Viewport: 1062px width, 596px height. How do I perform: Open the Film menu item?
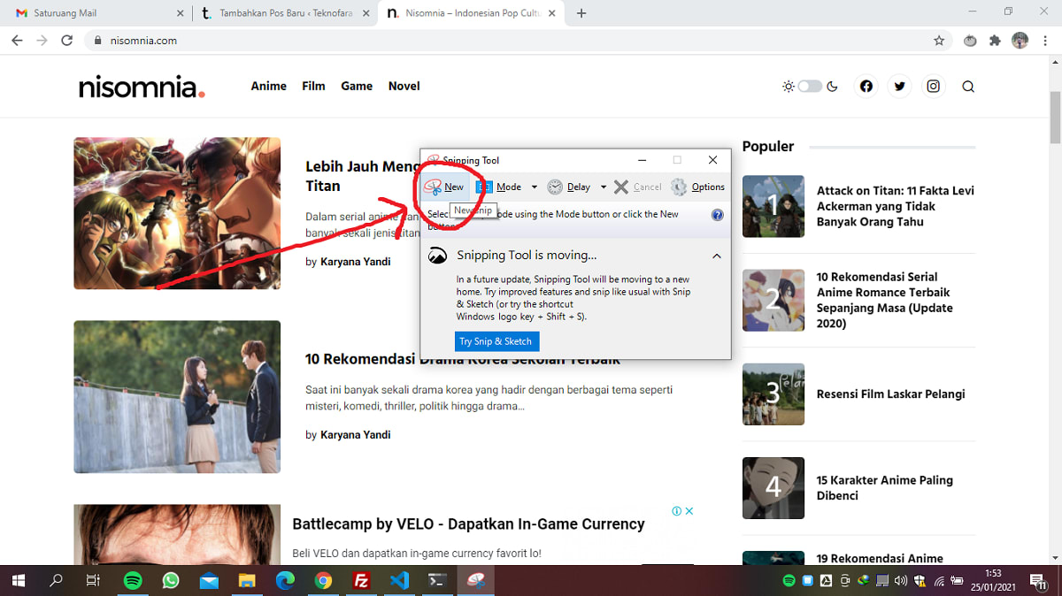(313, 86)
